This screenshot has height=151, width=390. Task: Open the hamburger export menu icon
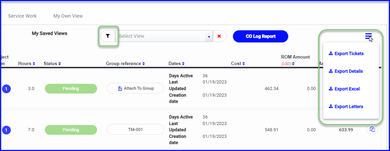click(368, 36)
